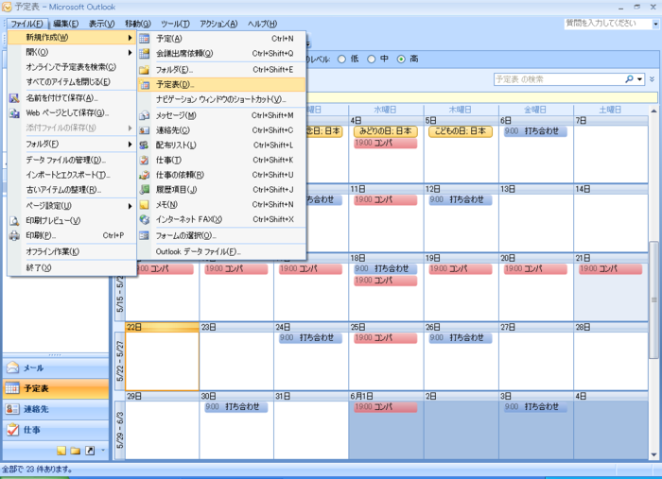Open the 表示(V) menu

(x=101, y=24)
